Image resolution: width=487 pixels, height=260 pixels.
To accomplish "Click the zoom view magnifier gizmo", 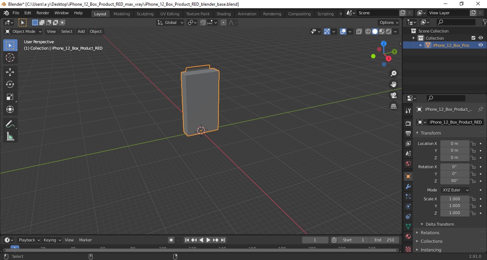I will click(394, 74).
